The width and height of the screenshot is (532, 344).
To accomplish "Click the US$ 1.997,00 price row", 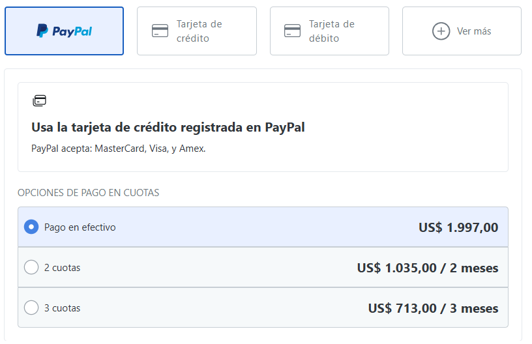I will click(263, 227).
